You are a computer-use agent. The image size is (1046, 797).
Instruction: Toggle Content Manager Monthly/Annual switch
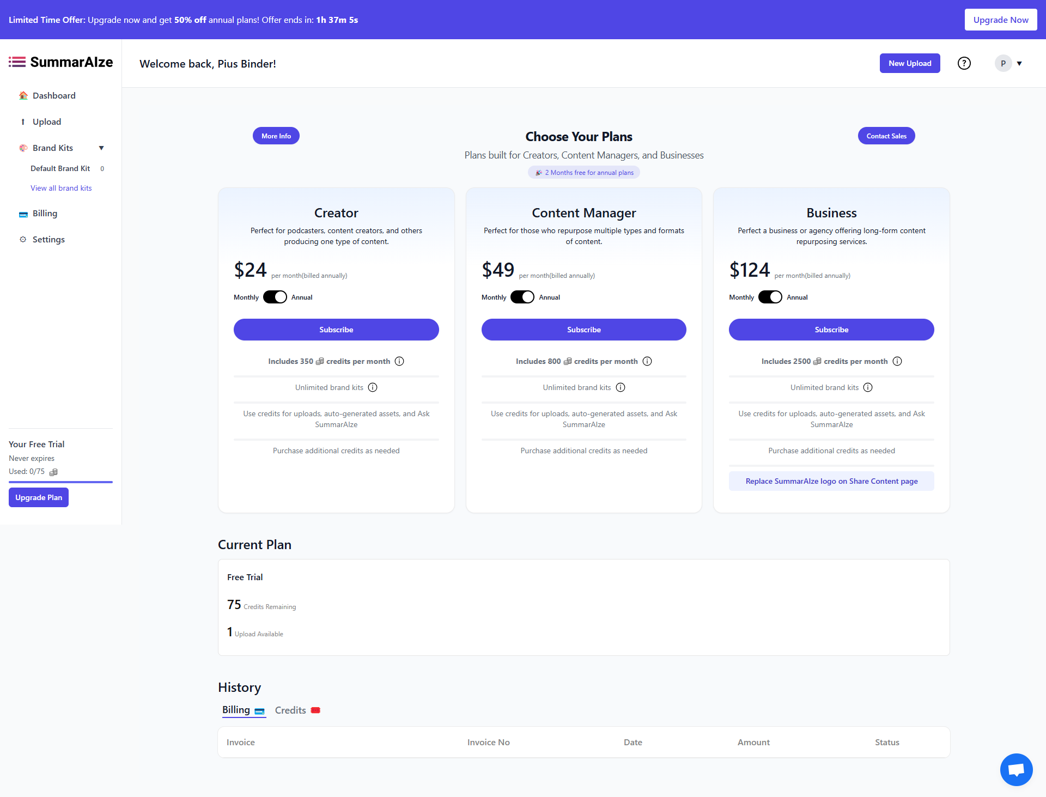[x=522, y=297]
